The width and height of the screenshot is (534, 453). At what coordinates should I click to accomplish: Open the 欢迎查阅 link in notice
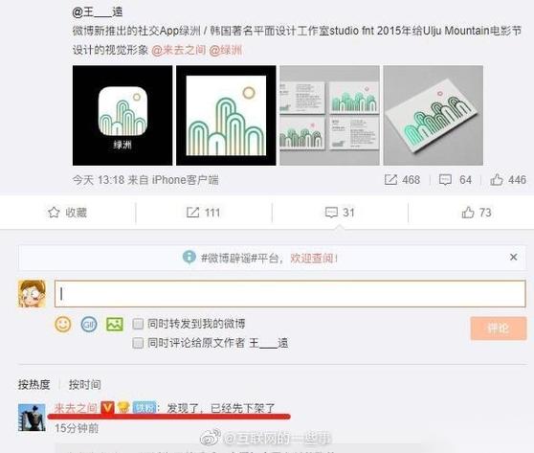(314, 258)
